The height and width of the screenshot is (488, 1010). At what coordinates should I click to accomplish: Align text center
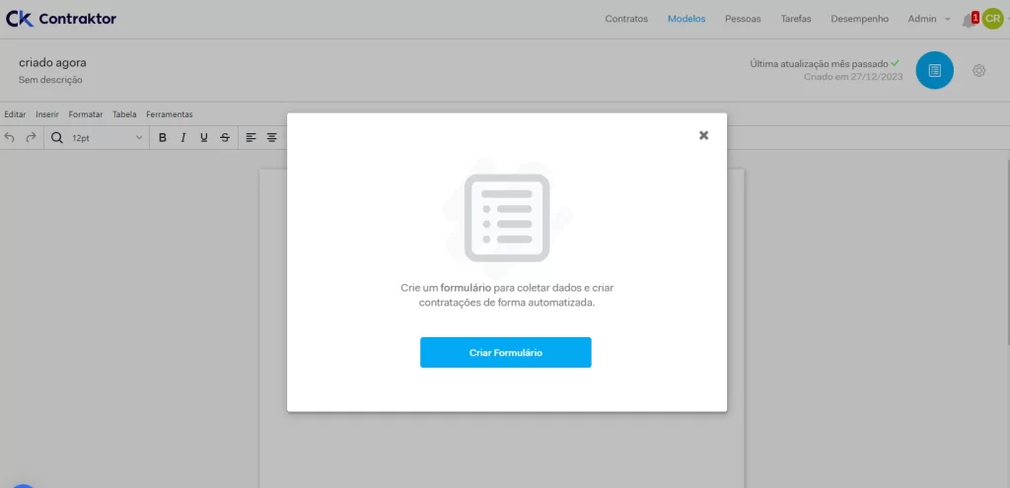272,138
